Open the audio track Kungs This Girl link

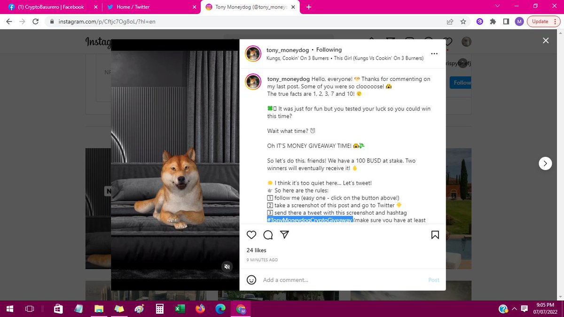point(345,58)
